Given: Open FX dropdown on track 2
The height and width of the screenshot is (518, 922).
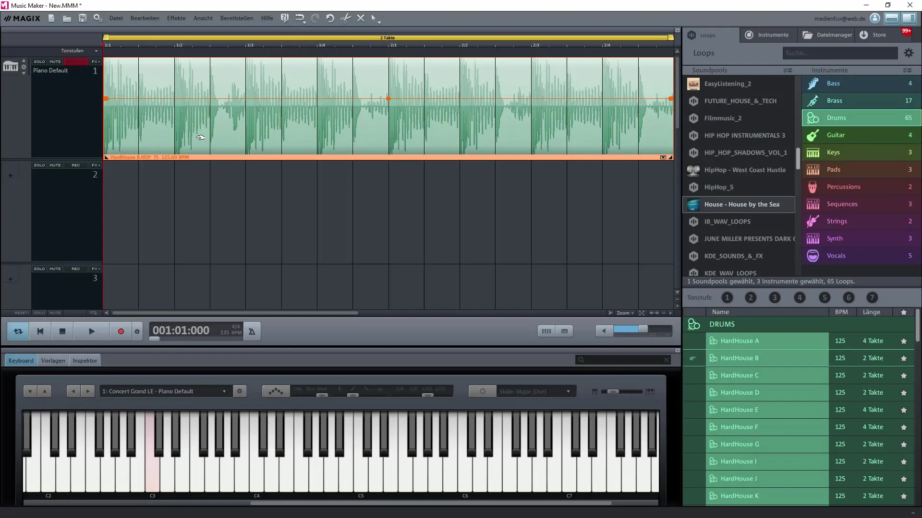Looking at the screenshot, I should 96,165.
